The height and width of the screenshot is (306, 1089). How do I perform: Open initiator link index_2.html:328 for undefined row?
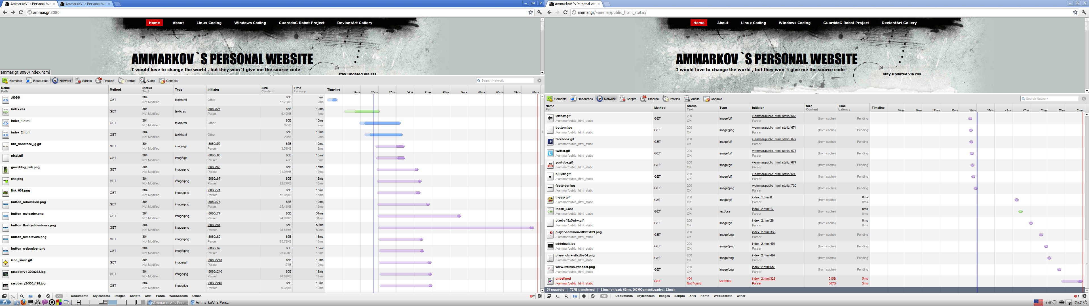[763, 279]
